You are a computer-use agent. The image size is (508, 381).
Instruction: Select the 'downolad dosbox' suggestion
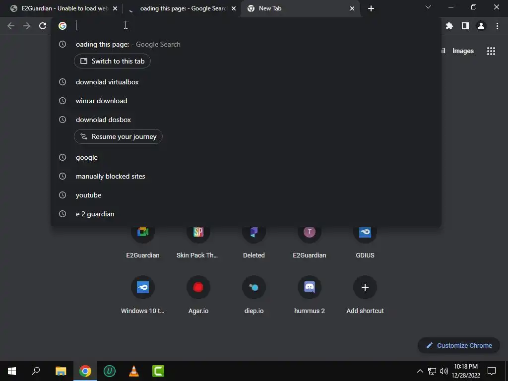coord(246,120)
